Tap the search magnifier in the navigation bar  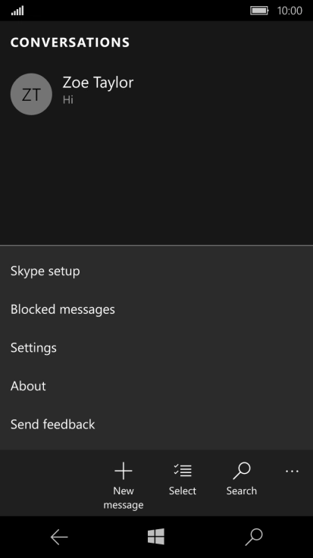(254, 537)
